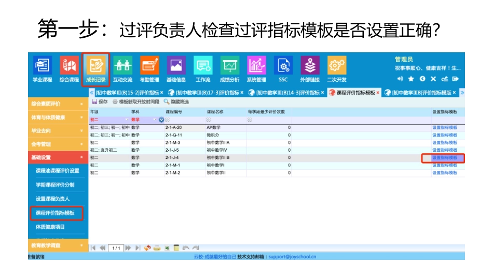Viewport: 493px width, 277px height.
Task: Expand 毕业去向 sidebar section
Action: (x=57, y=130)
